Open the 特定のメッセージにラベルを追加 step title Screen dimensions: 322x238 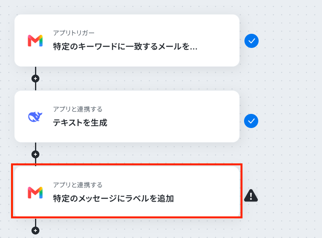(113, 198)
